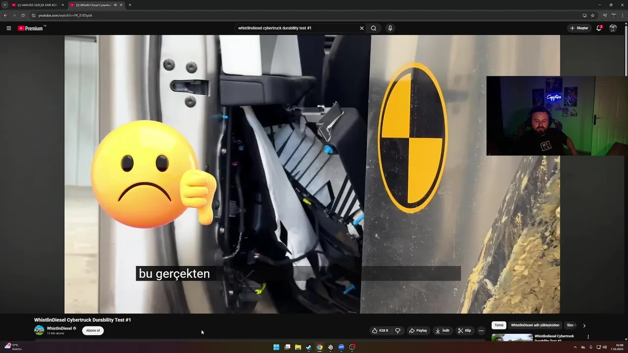Show hidden system tray icons

coord(575,347)
